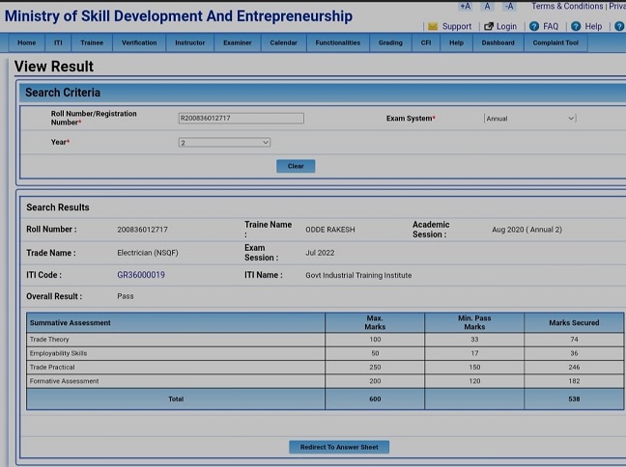
Task: Click the Login arrow icon
Action: coord(489,27)
